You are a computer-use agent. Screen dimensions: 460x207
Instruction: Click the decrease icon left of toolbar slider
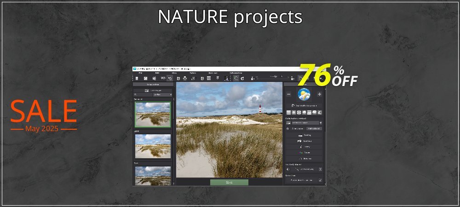click(x=253, y=78)
